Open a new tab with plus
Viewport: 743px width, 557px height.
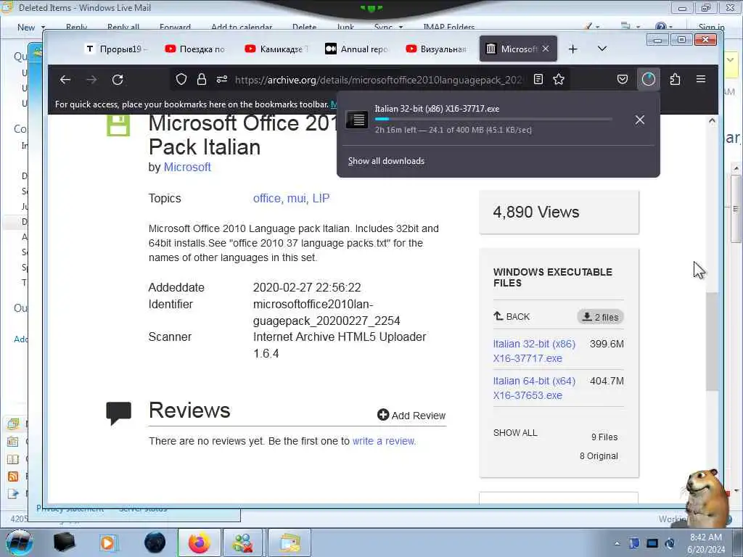click(x=573, y=49)
